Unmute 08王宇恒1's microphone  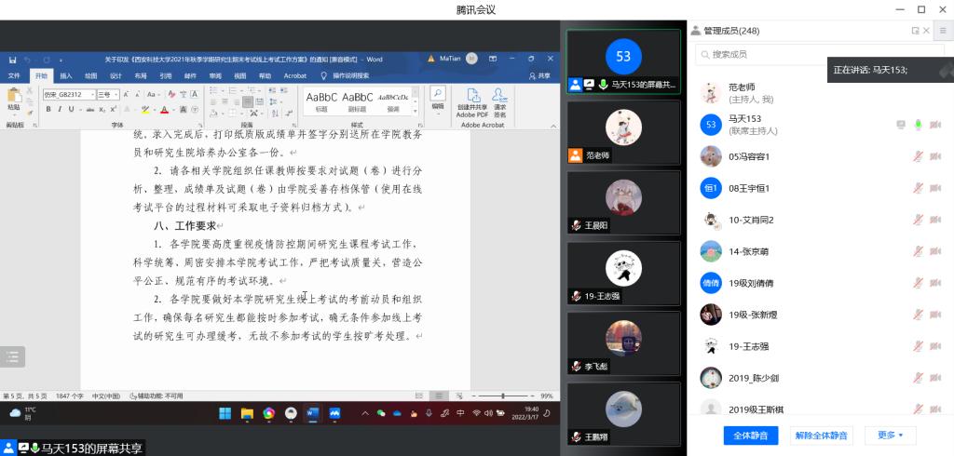coord(919,188)
